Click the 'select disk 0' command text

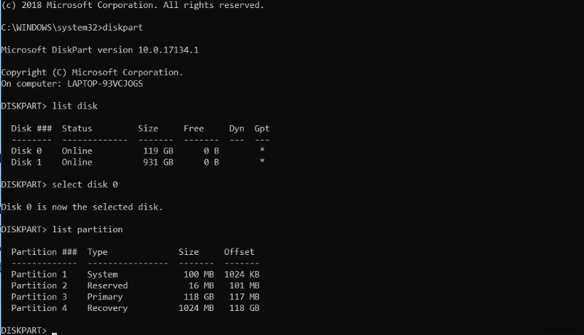coord(88,184)
